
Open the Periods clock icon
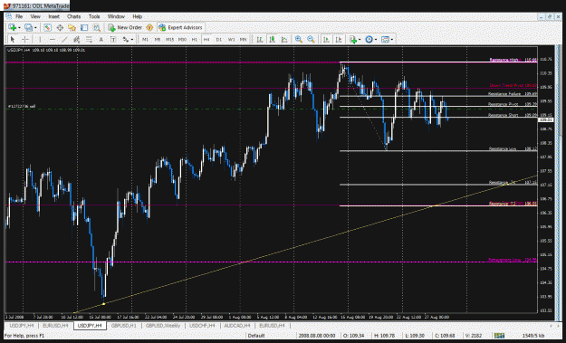pos(369,39)
